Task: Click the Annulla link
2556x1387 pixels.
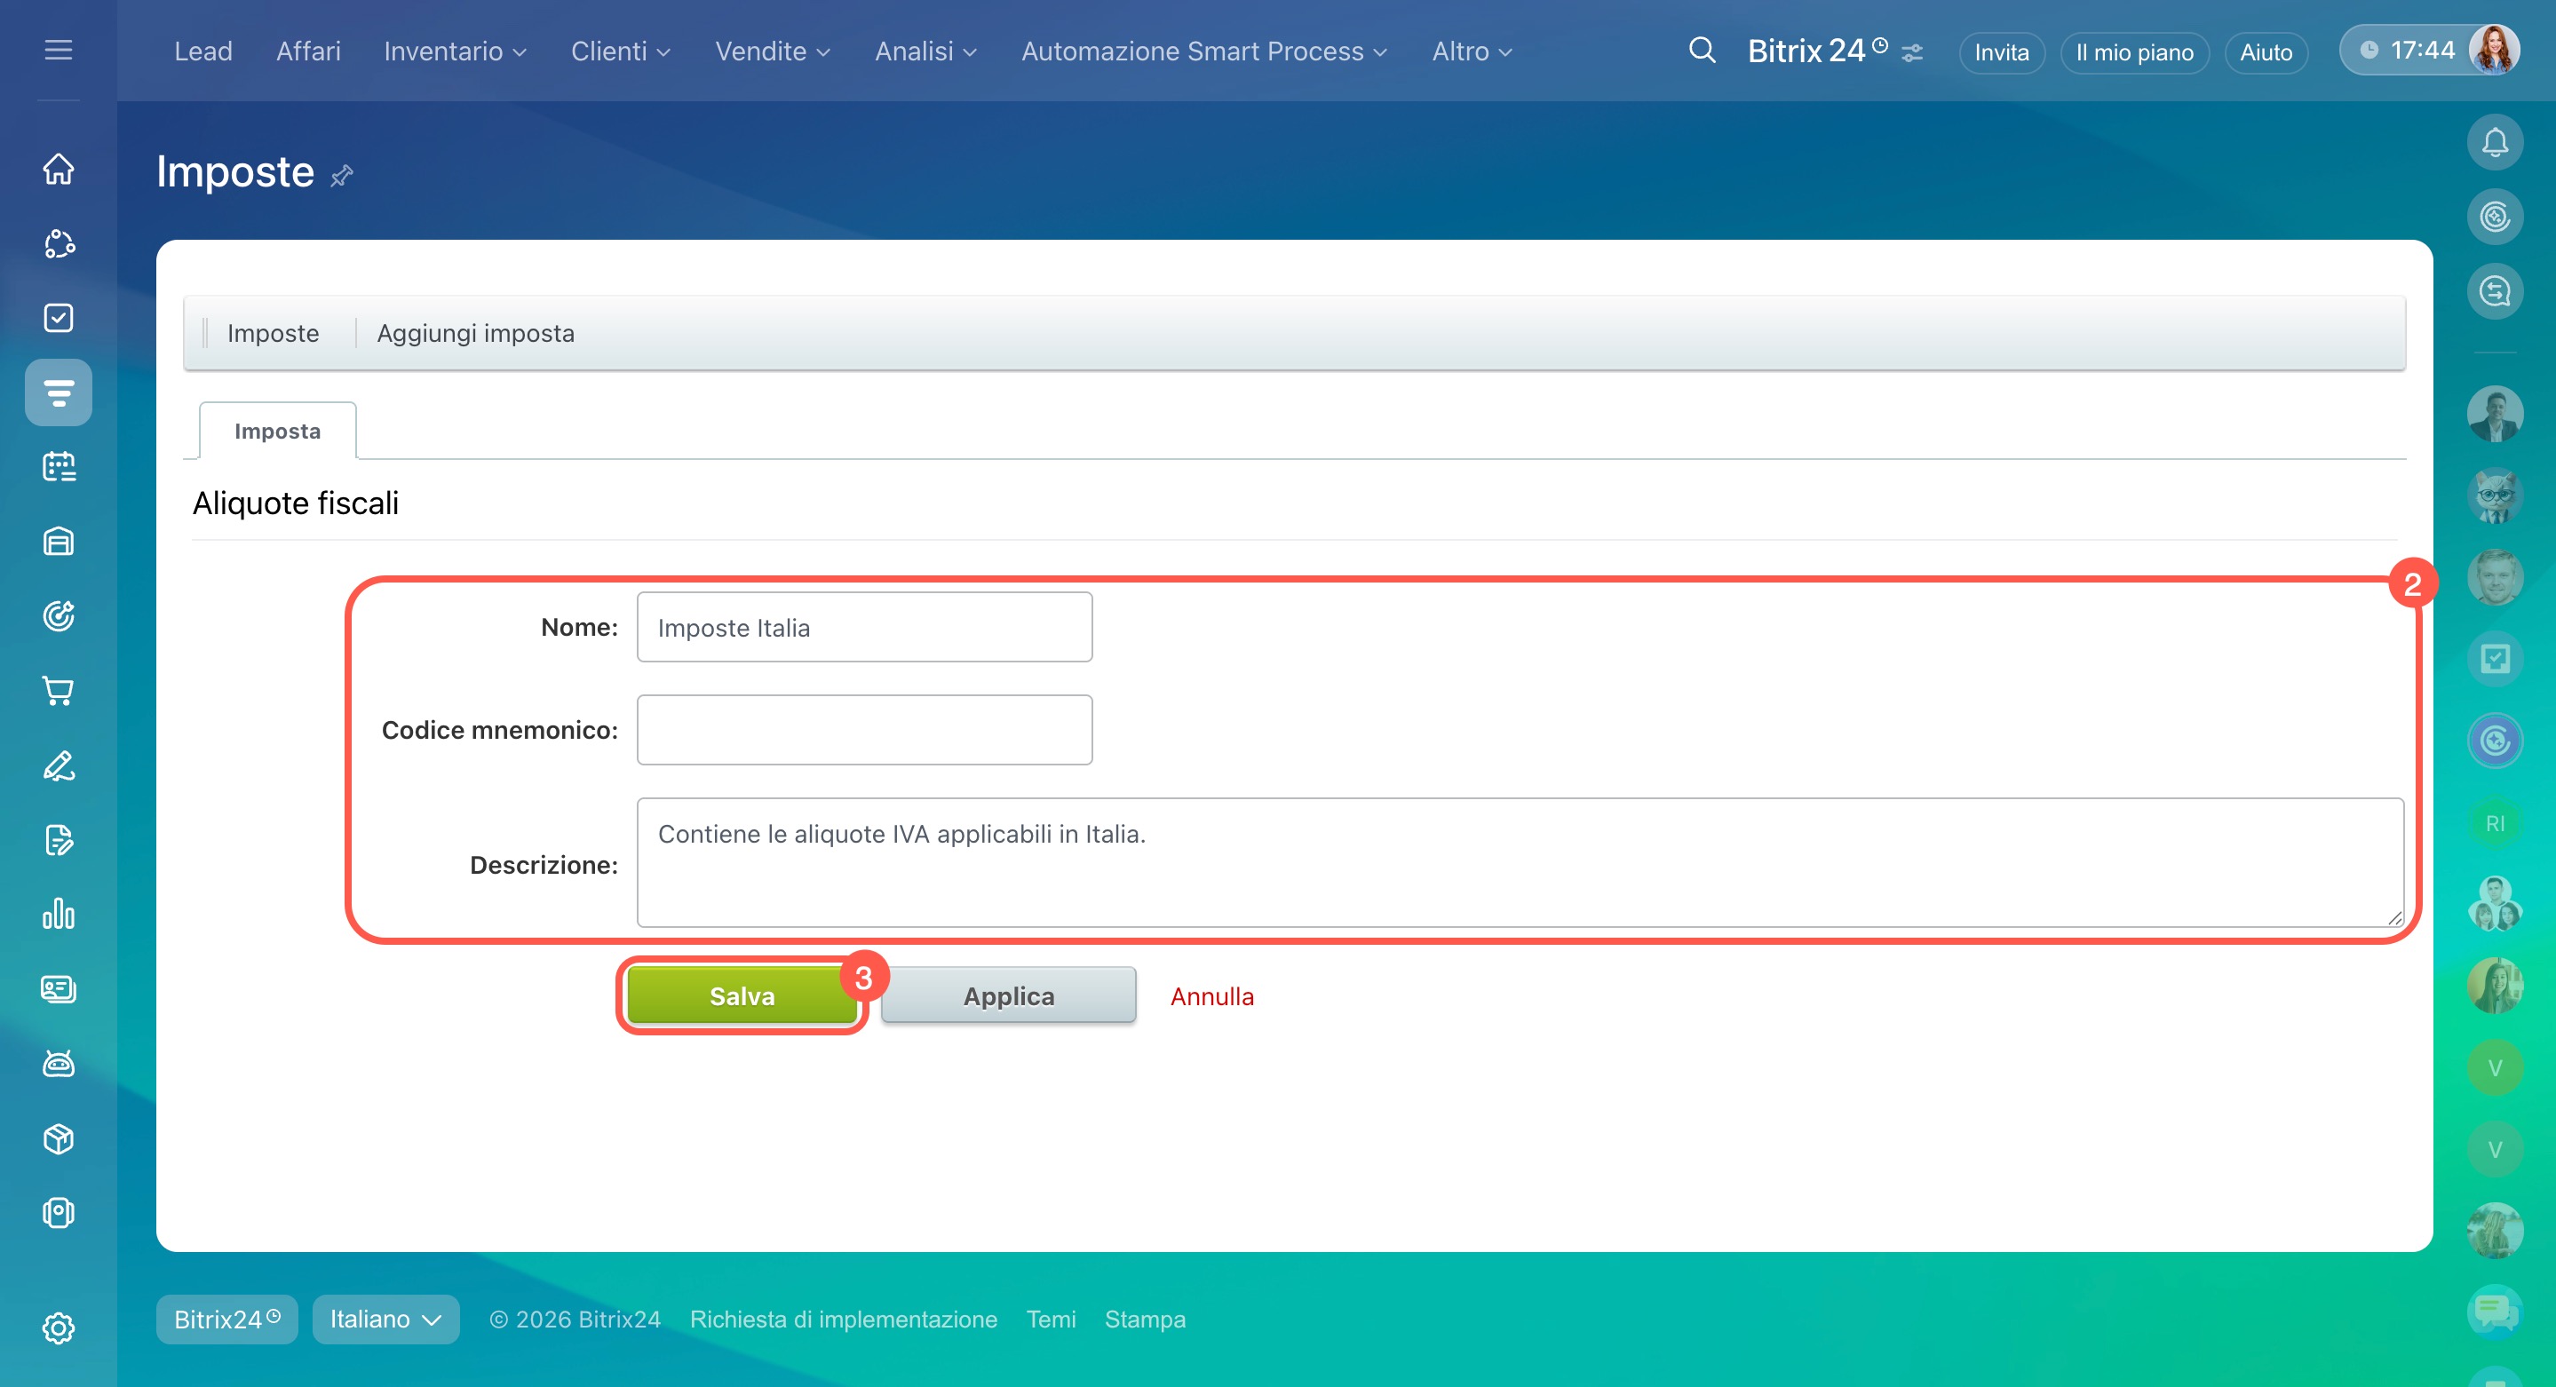Action: pos(1211,996)
